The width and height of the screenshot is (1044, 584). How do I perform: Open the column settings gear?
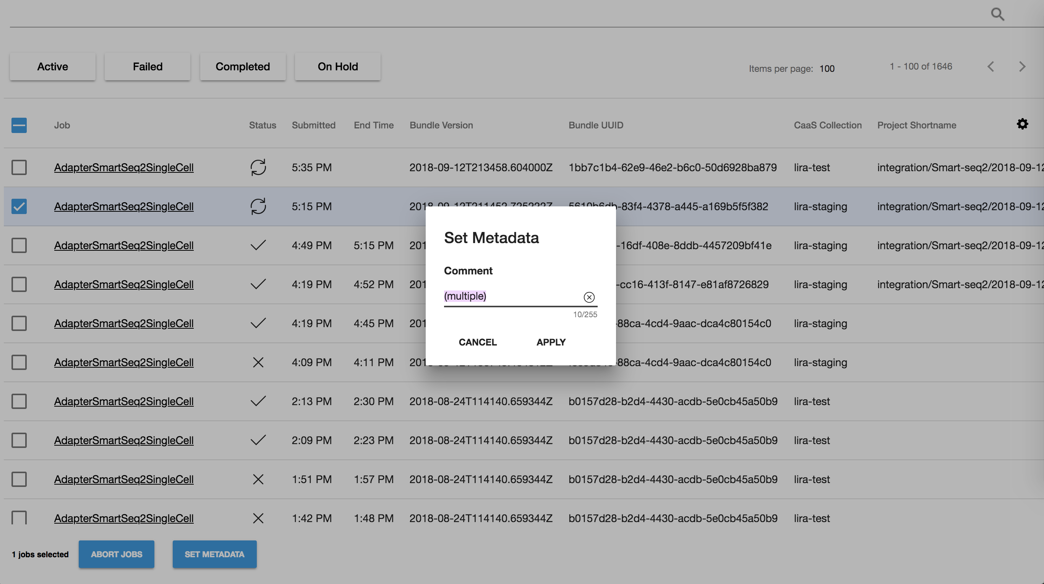pos(1022,124)
